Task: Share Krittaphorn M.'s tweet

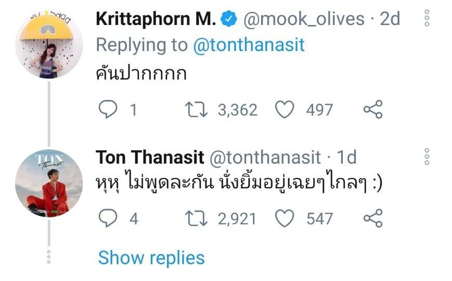Action: click(372, 110)
